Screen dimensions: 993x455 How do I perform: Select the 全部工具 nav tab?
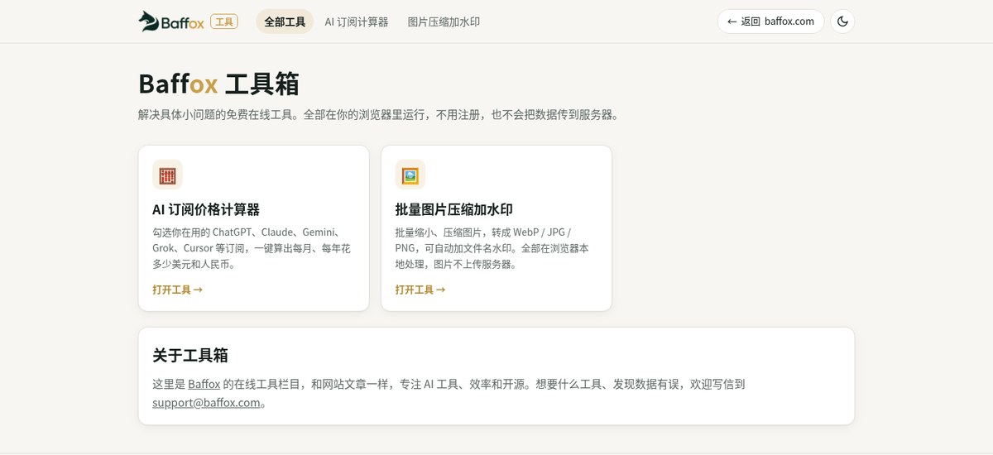(x=285, y=22)
